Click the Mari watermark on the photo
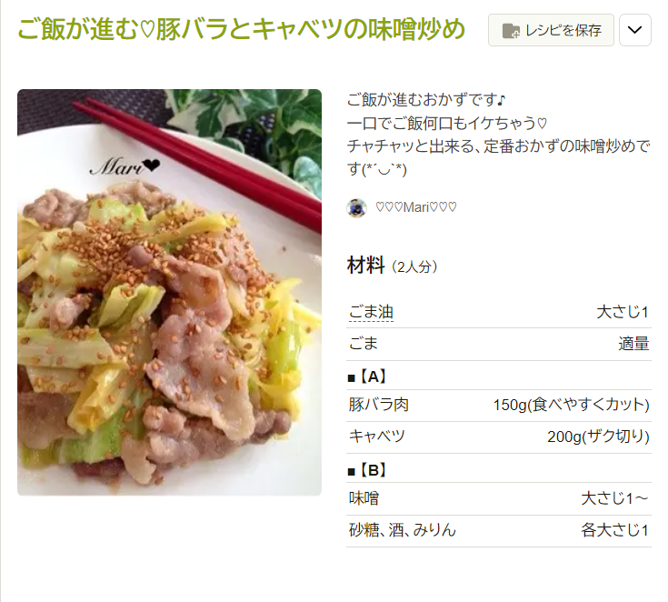668x602 pixels. coord(125,166)
